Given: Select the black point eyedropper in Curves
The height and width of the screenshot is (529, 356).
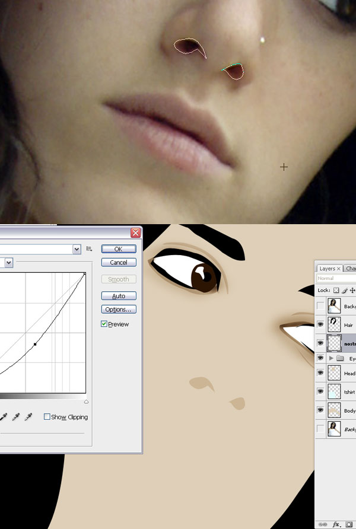Looking at the screenshot, I should tap(4, 417).
